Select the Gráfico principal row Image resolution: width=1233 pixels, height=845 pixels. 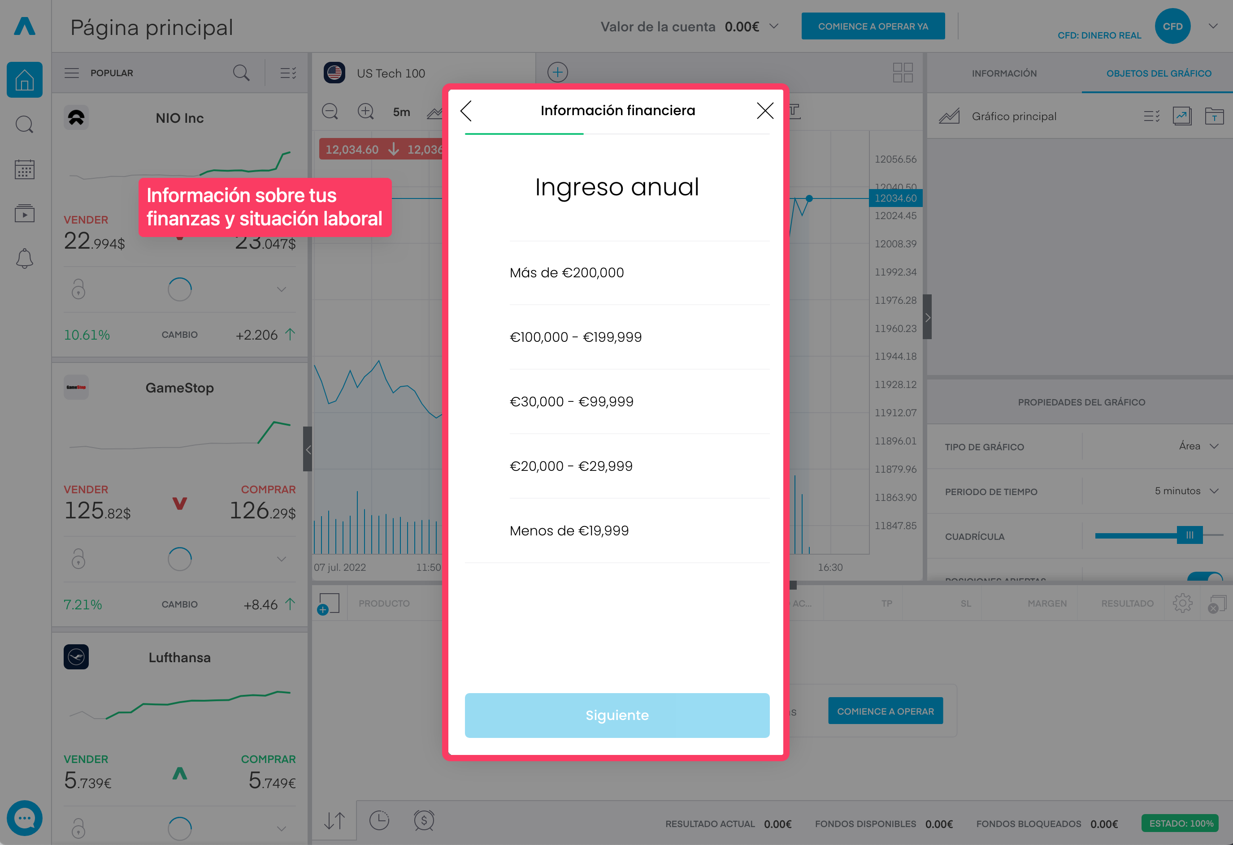pos(1080,116)
